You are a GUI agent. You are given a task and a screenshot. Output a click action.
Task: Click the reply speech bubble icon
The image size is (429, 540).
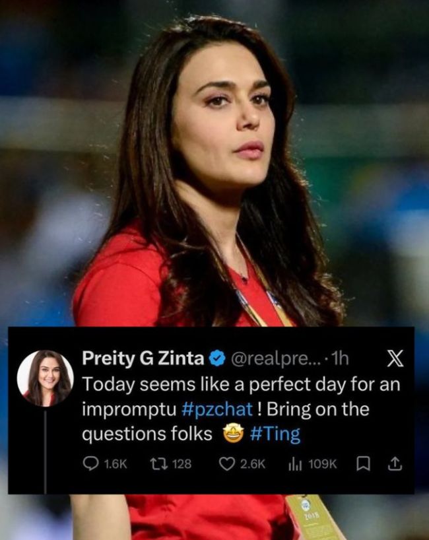[x=90, y=464]
